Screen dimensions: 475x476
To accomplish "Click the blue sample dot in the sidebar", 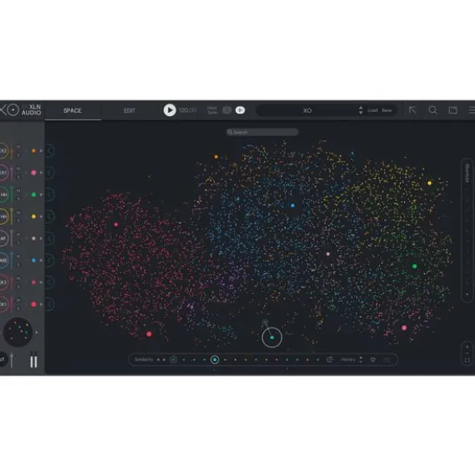I will tap(34, 260).
